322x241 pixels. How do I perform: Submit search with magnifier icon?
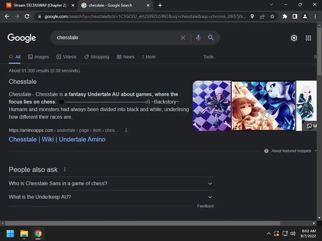[x=211, y=38]
